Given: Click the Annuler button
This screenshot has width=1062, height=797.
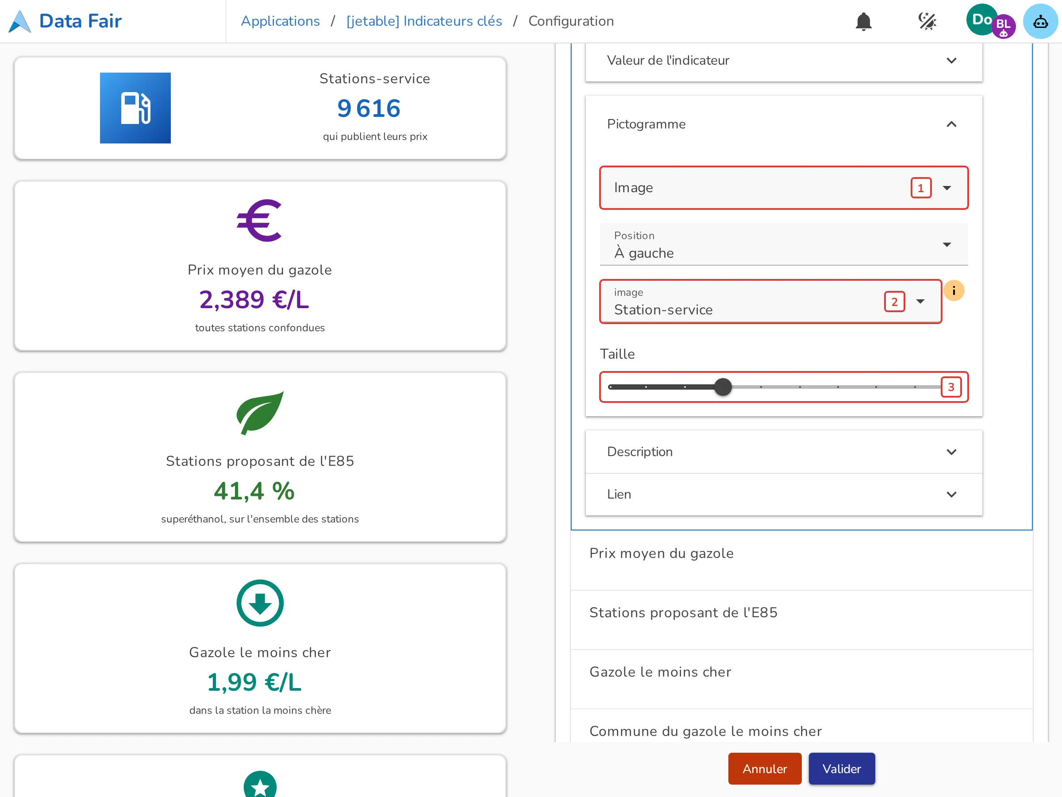Looking at the screenshot, I should [x=765, y=769].
